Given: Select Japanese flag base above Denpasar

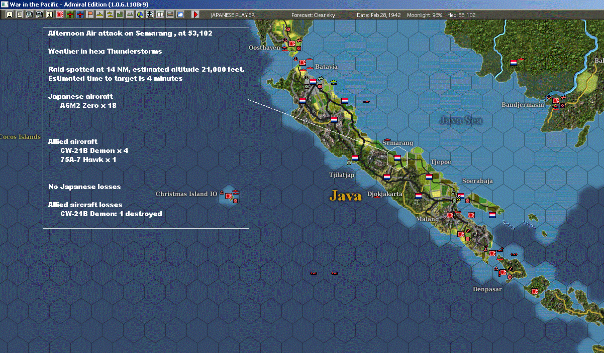Looking at the screenshot, I should click(x=502, y=273).
